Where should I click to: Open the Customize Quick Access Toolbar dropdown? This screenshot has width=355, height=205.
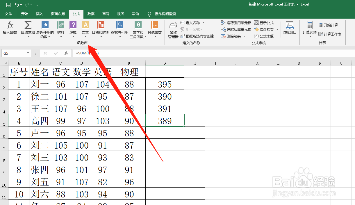(x=37, y=5)
